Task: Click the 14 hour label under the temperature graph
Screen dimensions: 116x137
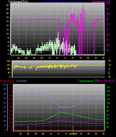Action: 66,134
